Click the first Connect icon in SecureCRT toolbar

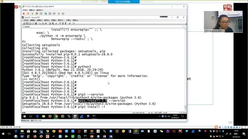click(24, 23)
